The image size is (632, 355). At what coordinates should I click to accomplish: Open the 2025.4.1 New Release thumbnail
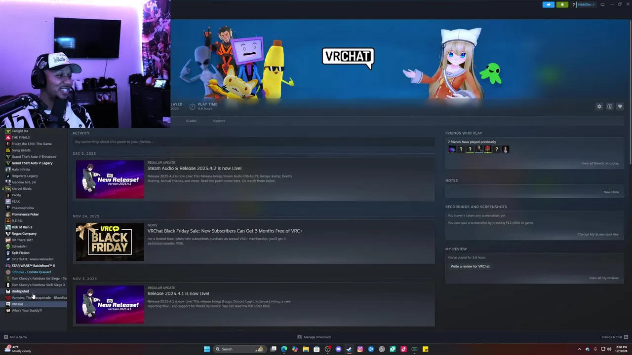110,304
